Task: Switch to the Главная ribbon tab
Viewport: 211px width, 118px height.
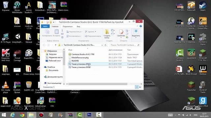Action: [55, 26]
